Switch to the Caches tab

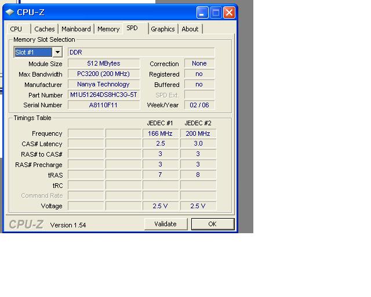click(45, 29)
